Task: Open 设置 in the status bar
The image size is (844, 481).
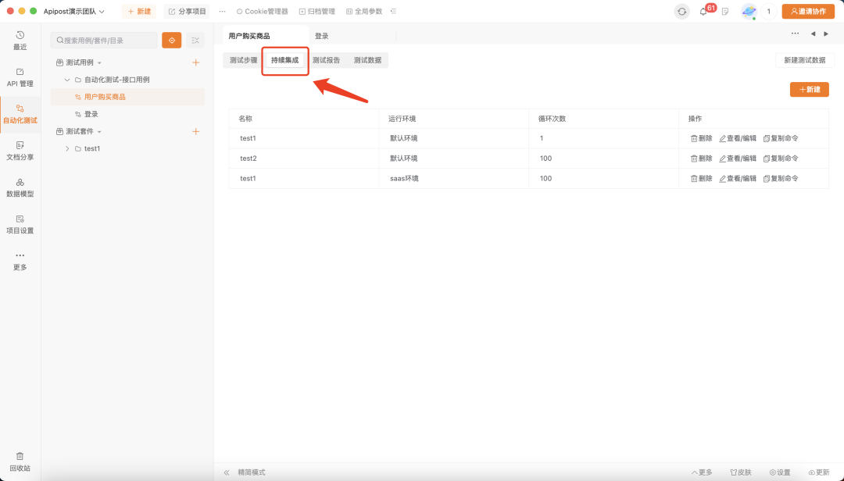Action: [x=780, y=472]
